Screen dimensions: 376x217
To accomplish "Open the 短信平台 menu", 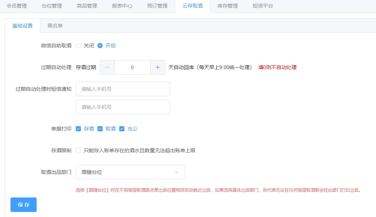I will tap(263, 6).
